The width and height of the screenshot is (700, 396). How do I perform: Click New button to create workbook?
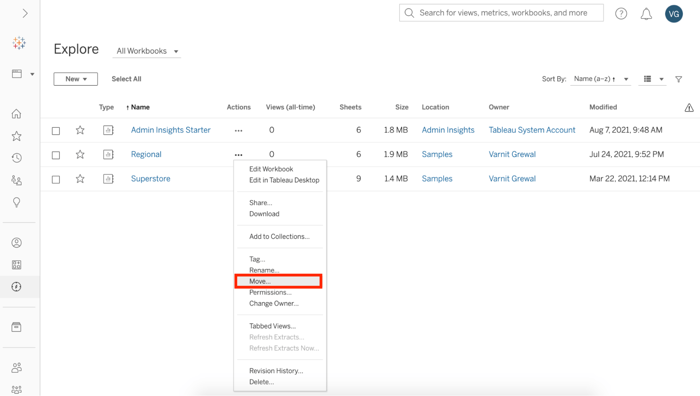click(76, 79)
